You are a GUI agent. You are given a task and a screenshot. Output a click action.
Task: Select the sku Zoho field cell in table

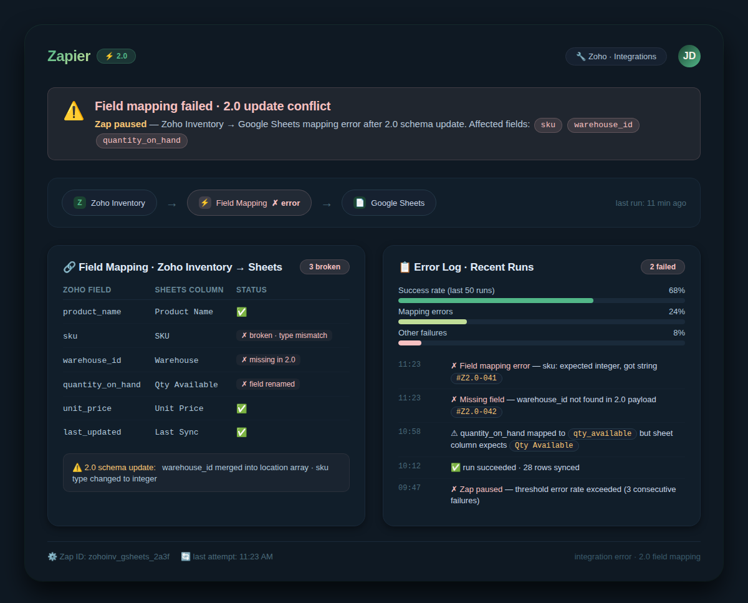pos(70,336)
